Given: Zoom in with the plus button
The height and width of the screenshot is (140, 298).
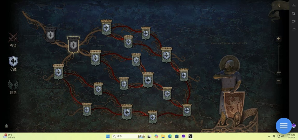Looking at the screenshot, I should tap(279, 39).
